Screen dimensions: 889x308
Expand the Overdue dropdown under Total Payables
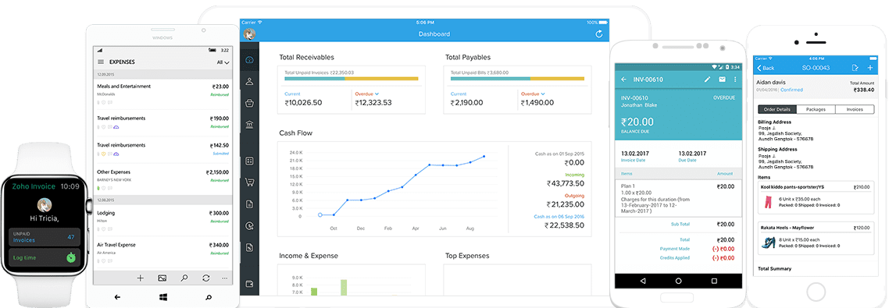(x=532, y=94)
